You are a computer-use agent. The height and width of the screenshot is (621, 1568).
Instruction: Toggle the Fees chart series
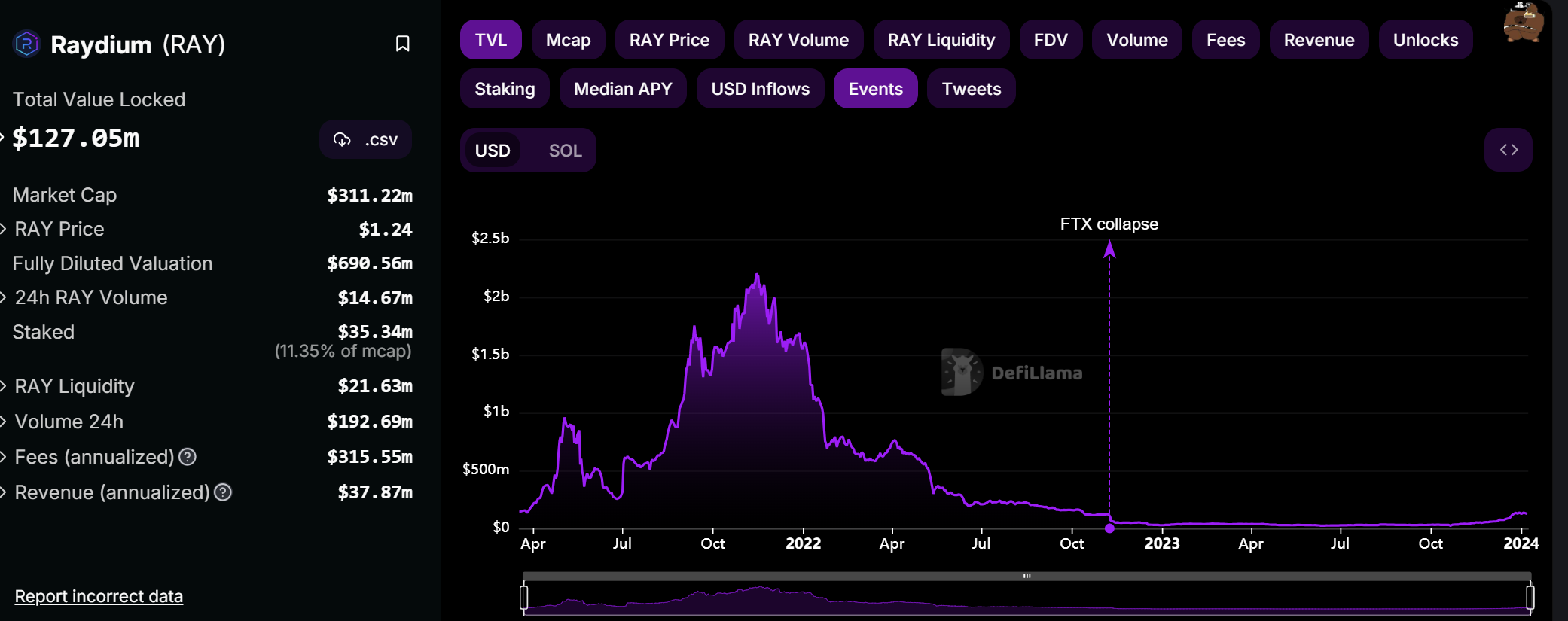point(1226,40)
